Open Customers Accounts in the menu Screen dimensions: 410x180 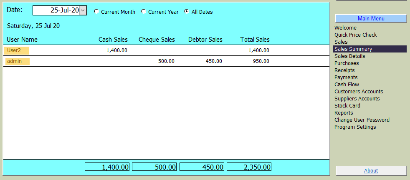(358, 92)
